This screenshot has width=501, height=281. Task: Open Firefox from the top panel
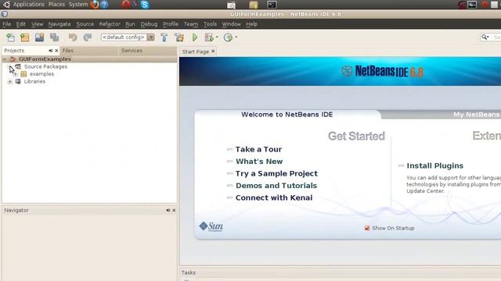(x=95, y=5)
